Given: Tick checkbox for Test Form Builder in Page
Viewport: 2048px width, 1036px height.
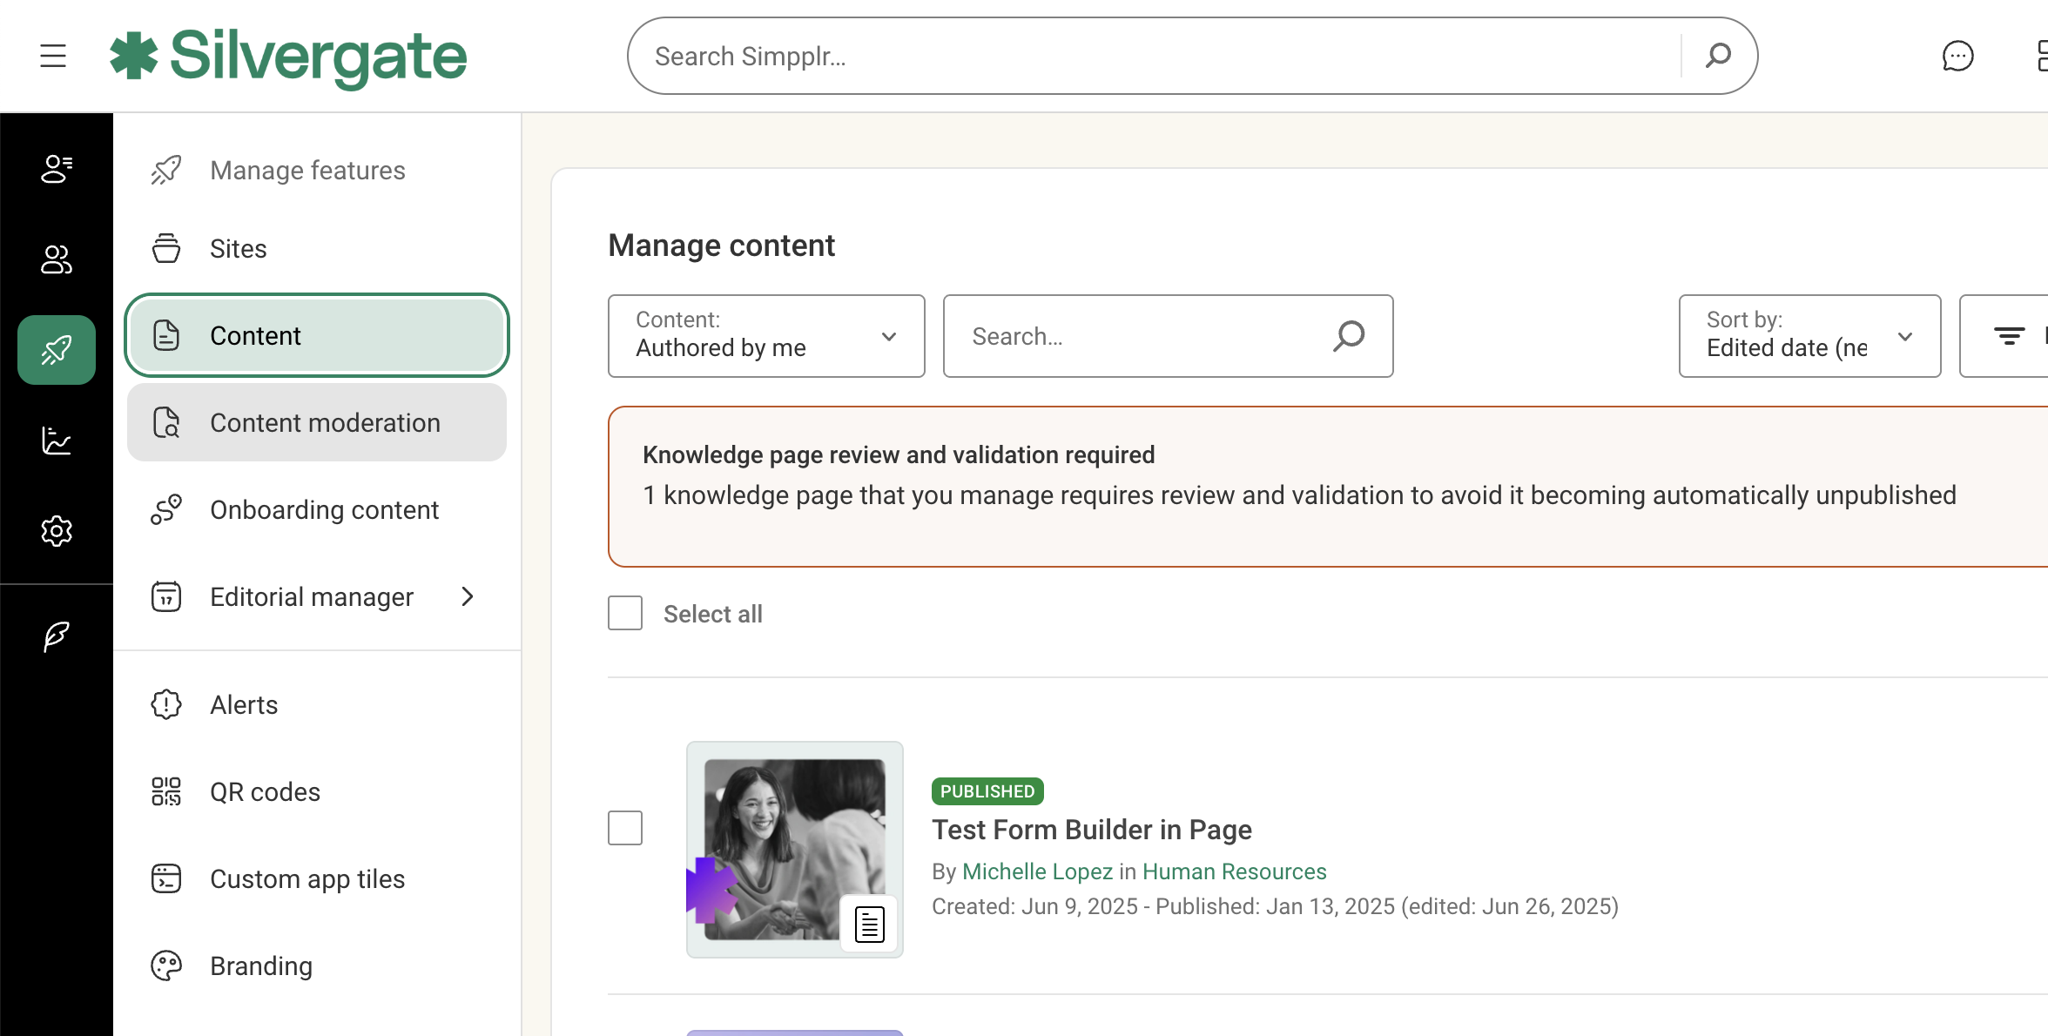Looking at the screenshot, I should point(625,828).
